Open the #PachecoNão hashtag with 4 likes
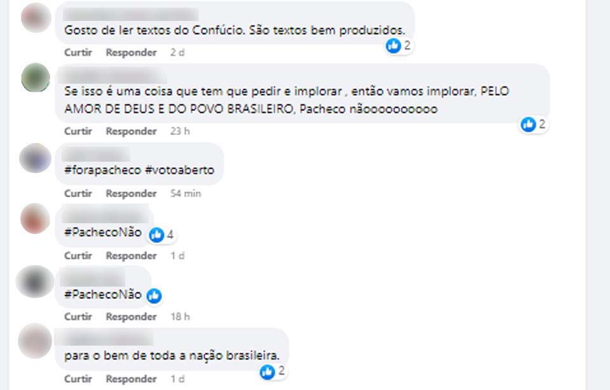The height and width of the screenshot is (390, 610). click(102, 232)
